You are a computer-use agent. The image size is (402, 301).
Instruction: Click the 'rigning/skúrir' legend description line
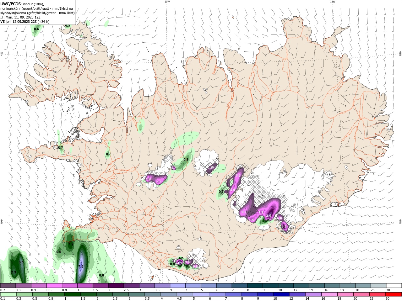pyautogui.click(x=37, y=8)
